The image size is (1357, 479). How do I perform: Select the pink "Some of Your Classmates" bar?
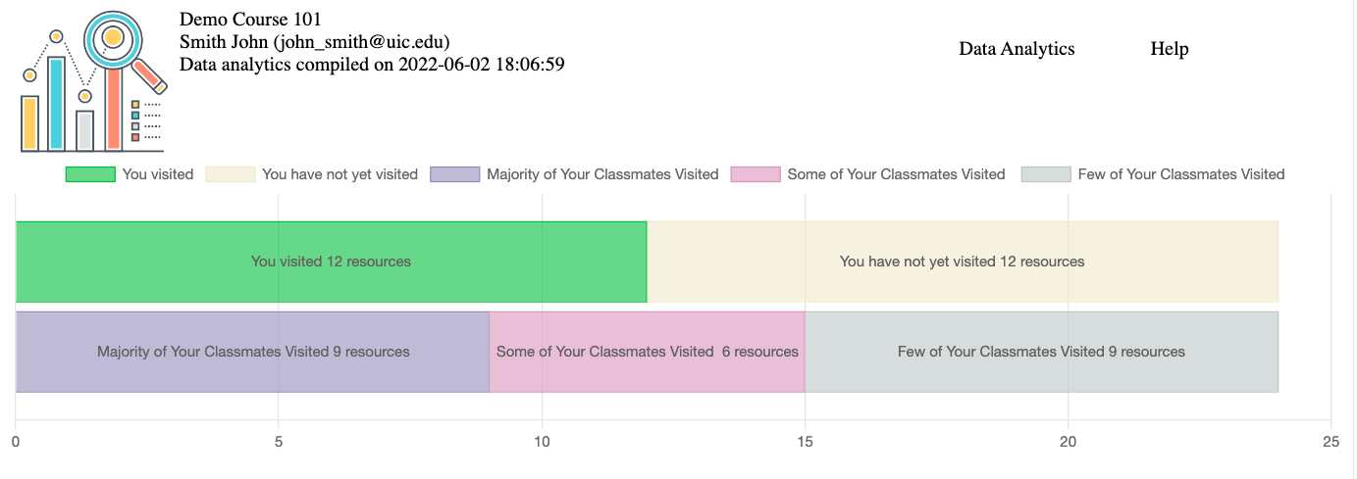click(x=648, y=352)
